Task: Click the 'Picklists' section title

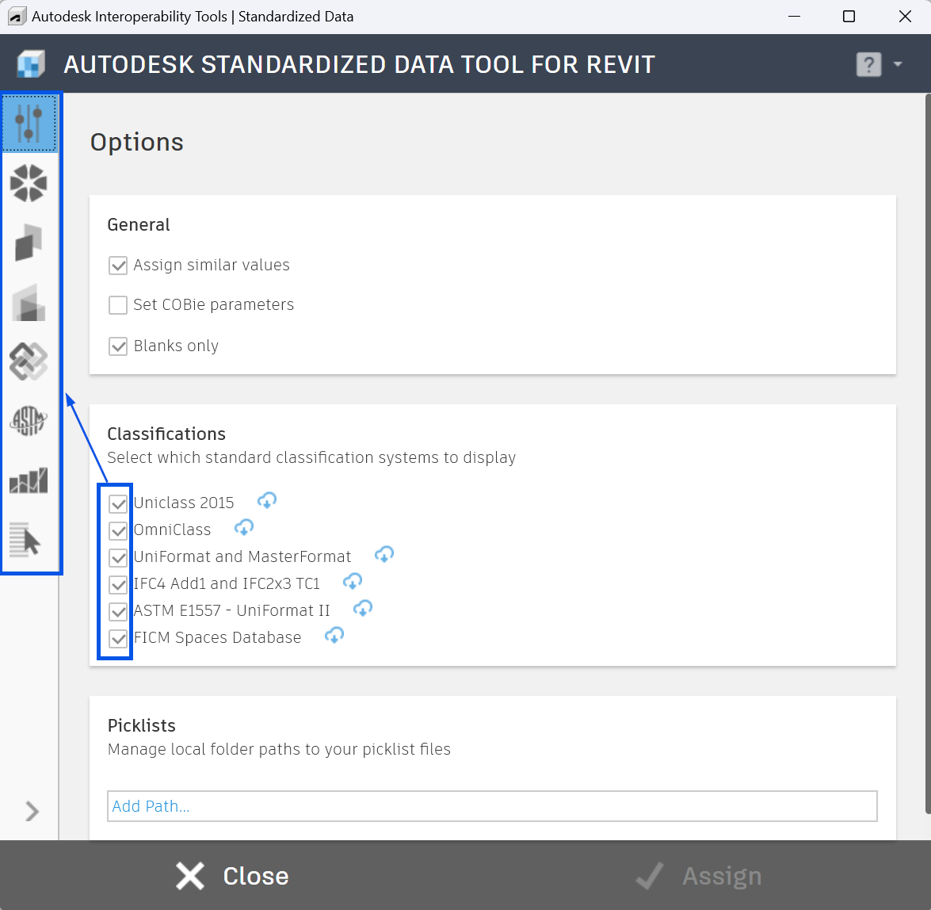Action: [141, 725]
